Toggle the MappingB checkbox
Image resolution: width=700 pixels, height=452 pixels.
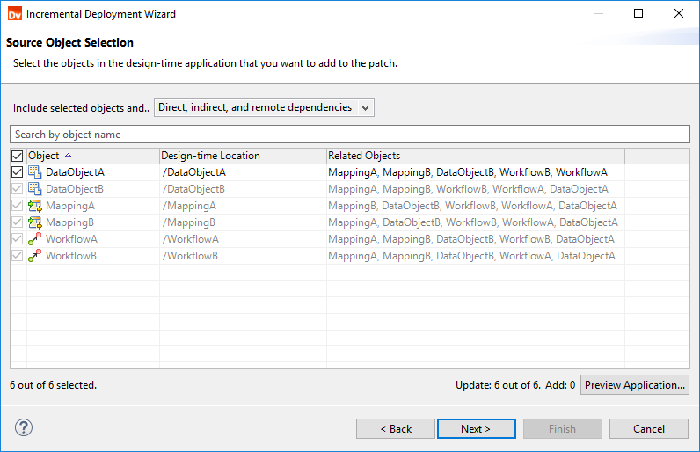coord(17,222)
